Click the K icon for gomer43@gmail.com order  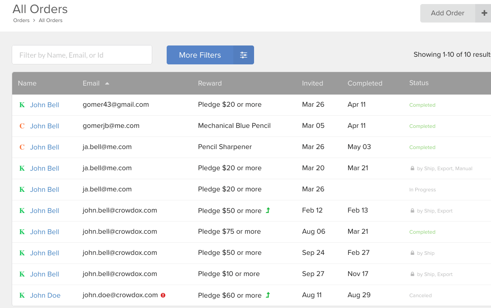point(22,105)
